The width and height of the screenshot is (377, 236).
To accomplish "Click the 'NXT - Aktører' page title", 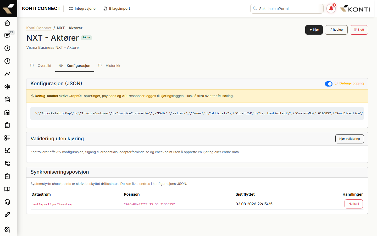I will tap(53, 38).
